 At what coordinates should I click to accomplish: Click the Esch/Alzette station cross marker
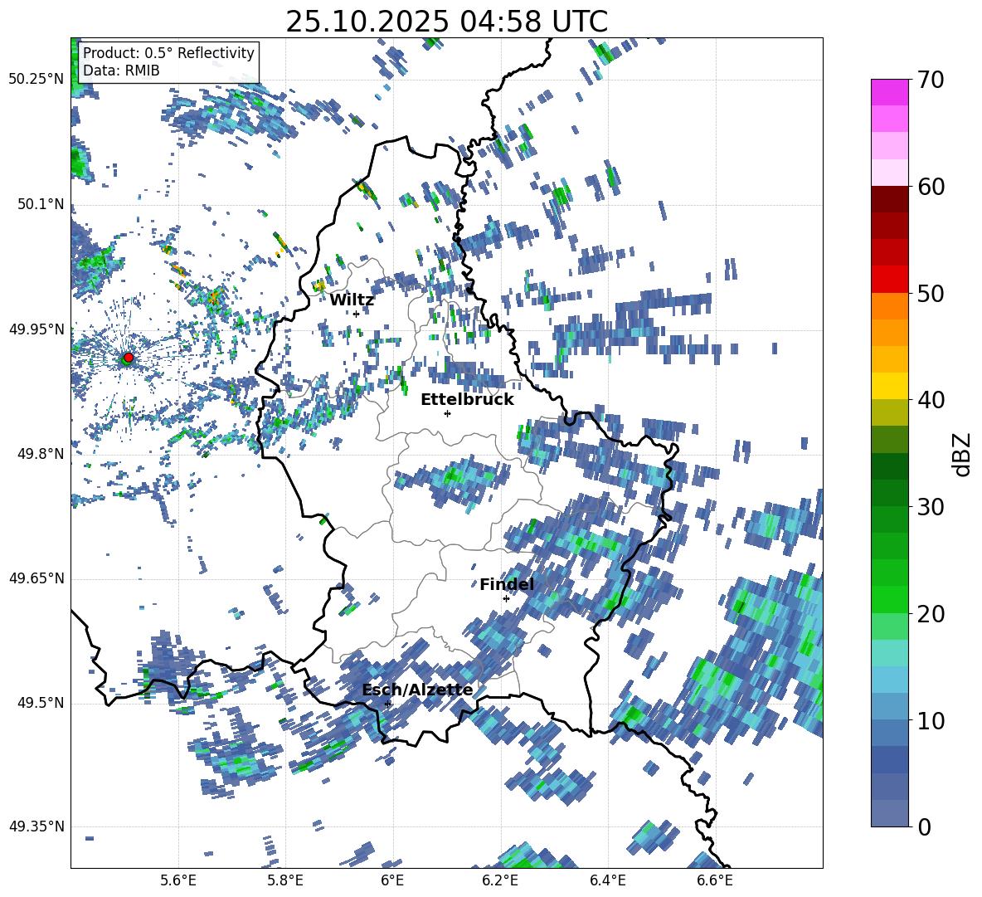pos(387,704)
